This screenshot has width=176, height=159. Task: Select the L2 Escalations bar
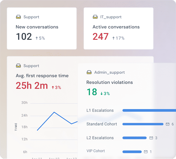(x=134, y=138)
